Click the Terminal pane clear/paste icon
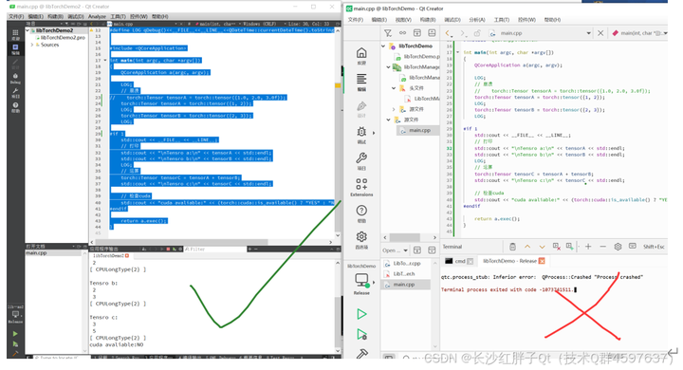 512,247
